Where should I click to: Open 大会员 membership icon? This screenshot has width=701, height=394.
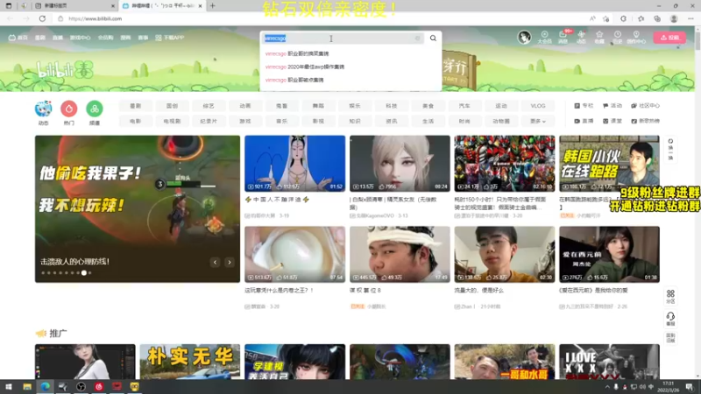544,37
